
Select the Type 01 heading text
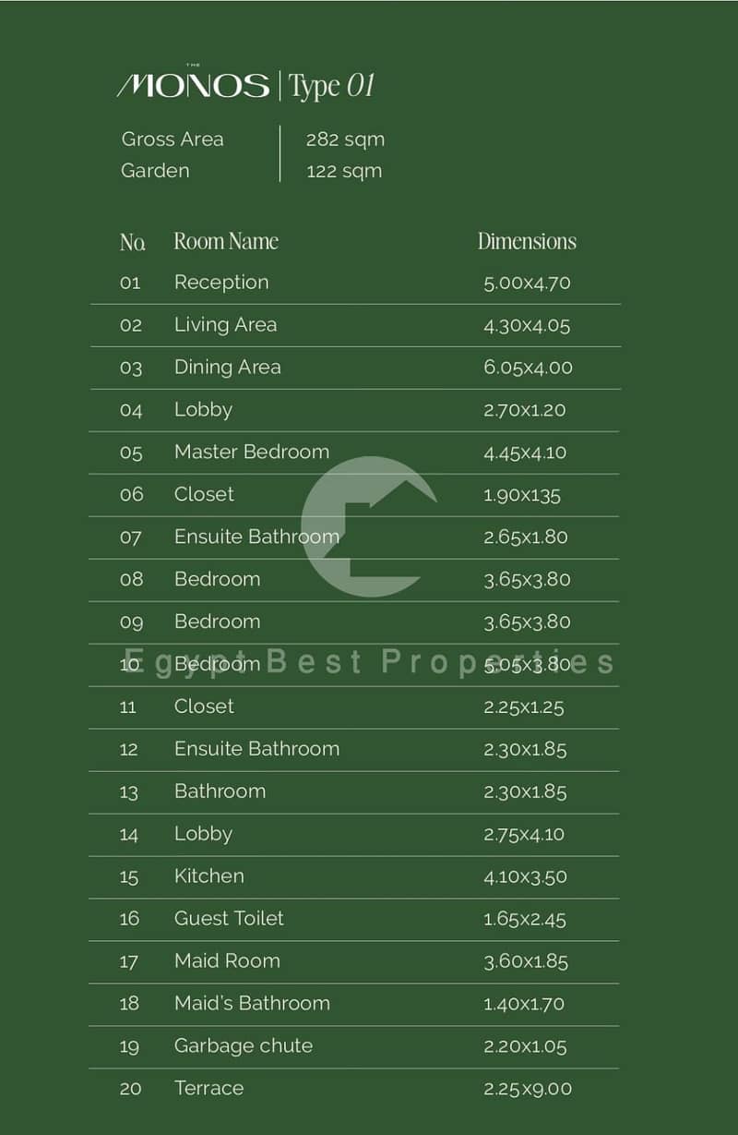(x=332, y=87)
